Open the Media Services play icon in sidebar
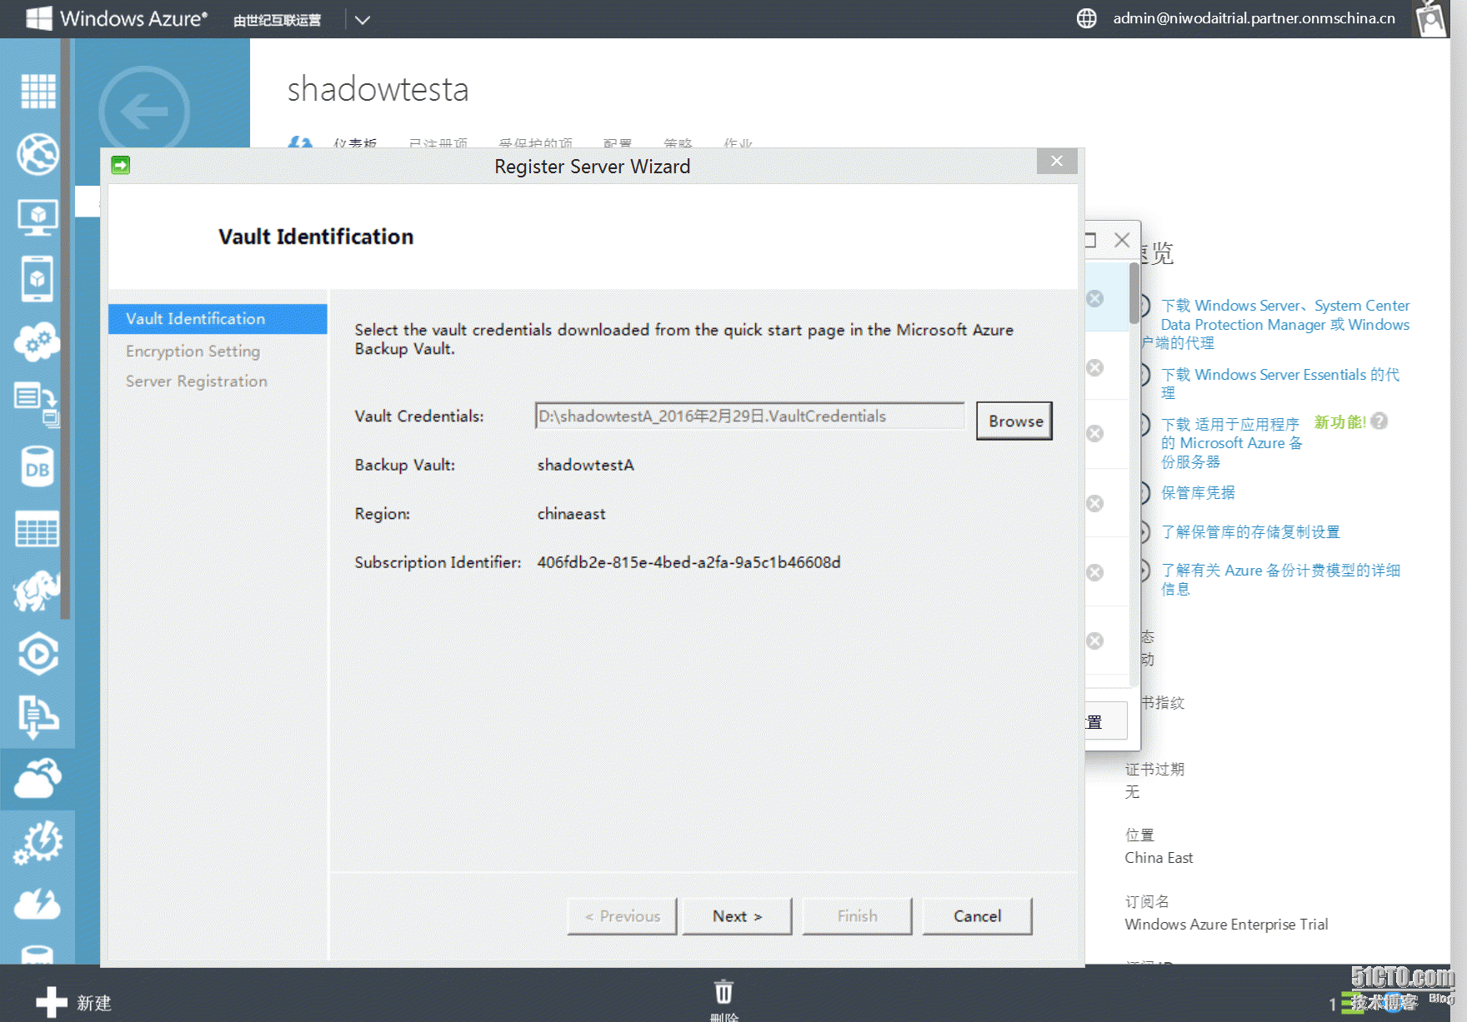Viewport: 1467px width, 1022px height. pos(38,654)
